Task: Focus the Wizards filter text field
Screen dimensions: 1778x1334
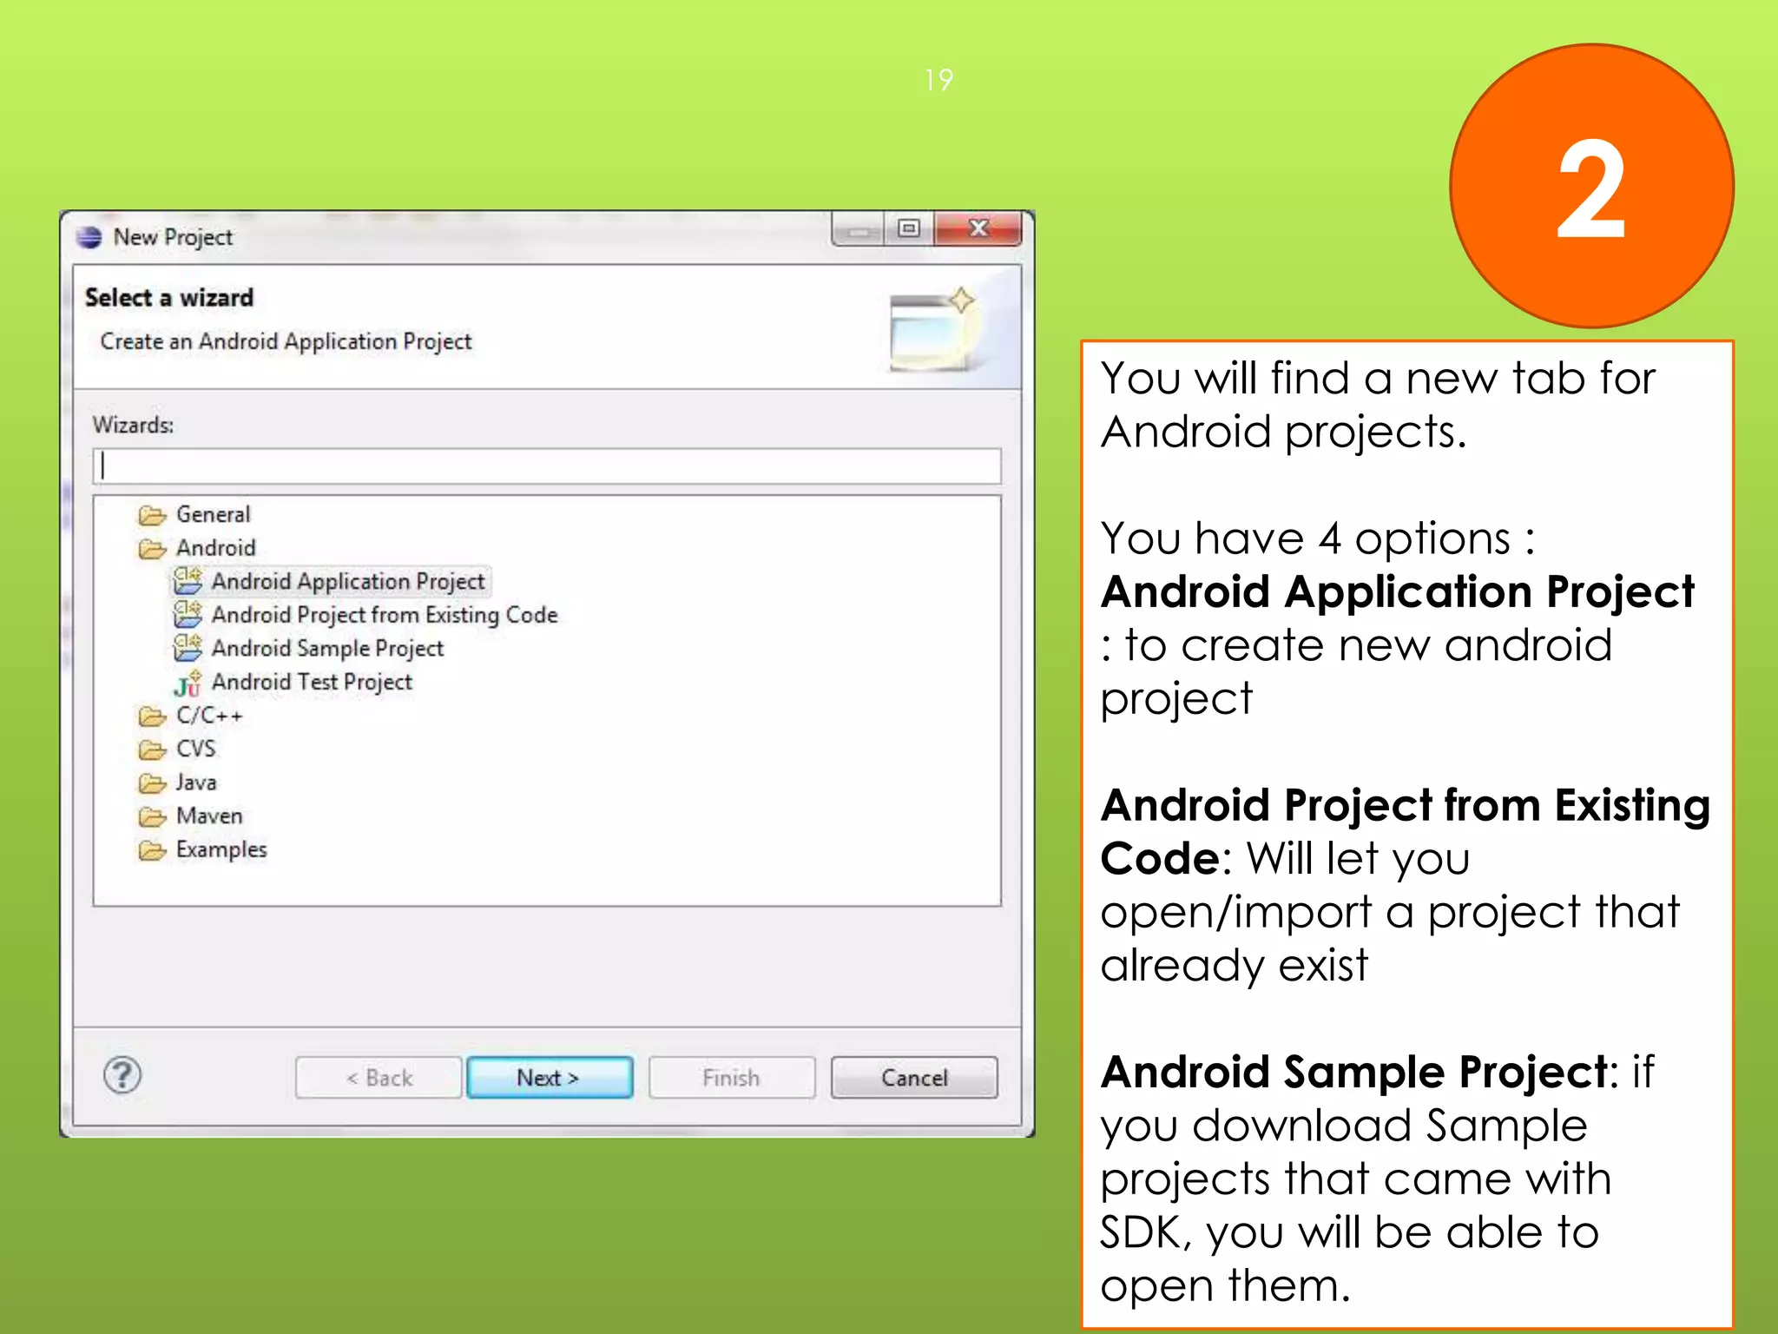Action: point(547,466)
